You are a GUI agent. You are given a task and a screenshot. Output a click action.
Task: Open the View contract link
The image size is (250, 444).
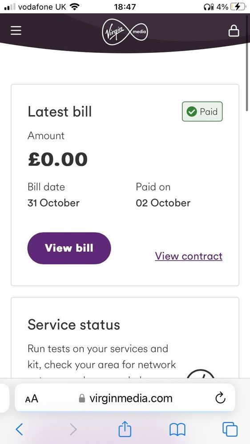point(189,256)
